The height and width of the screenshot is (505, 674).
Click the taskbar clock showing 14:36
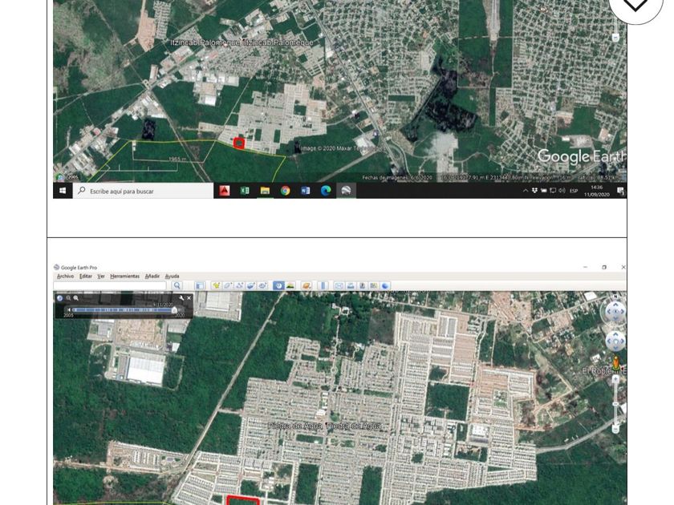[x=597, y=191]
